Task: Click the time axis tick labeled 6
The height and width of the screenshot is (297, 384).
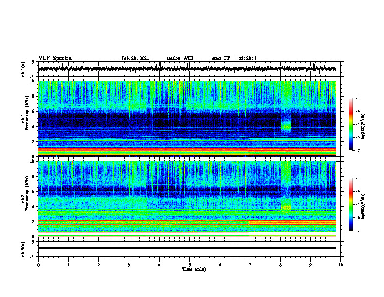Action: [x=220, y=265]
